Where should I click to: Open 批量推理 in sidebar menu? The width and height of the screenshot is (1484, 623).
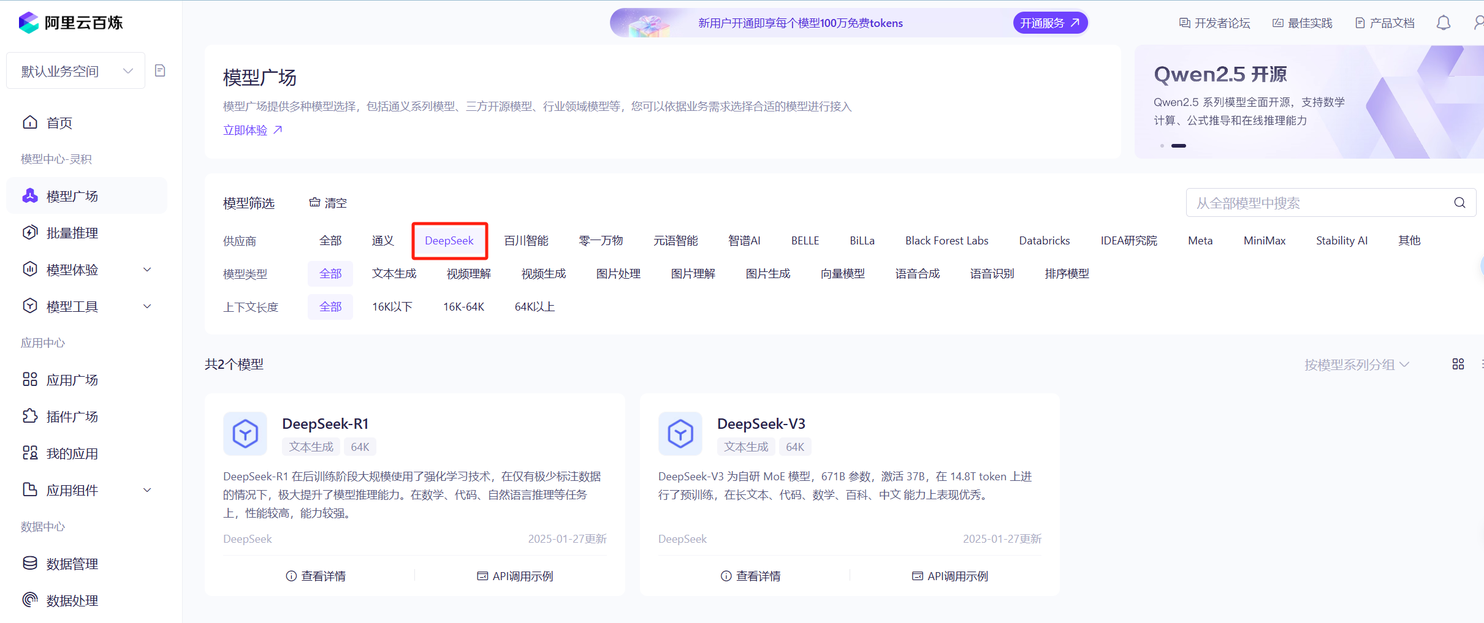tap(86, 233)
